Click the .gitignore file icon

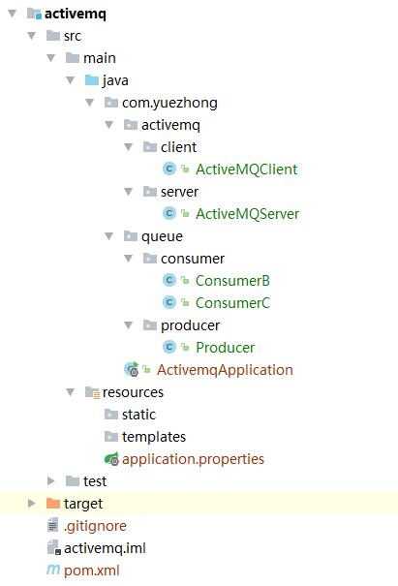pyautogui.click(x=53, y=525)
